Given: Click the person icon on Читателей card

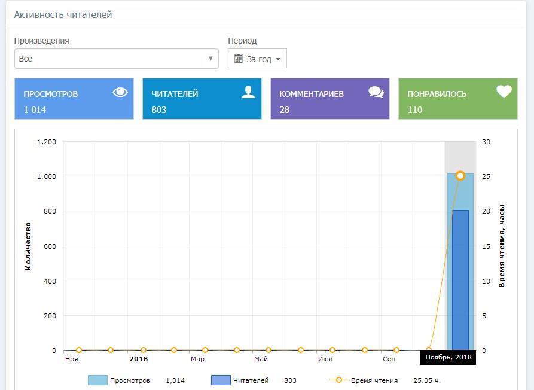Looking at the screenshot, I should (248, 92).
